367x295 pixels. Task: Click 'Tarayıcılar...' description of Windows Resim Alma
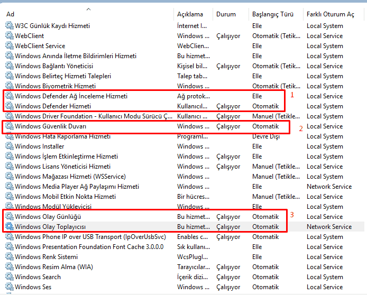194,267
